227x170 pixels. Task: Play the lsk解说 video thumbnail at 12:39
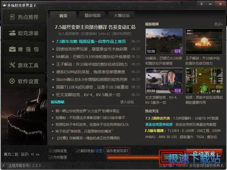tap(164, 41)
